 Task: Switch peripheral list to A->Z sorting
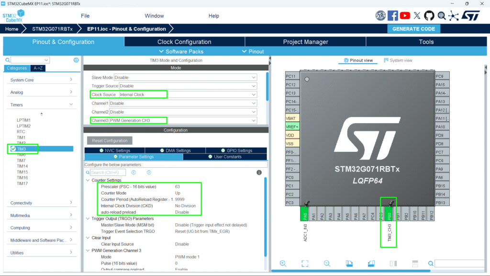point(38,68)
